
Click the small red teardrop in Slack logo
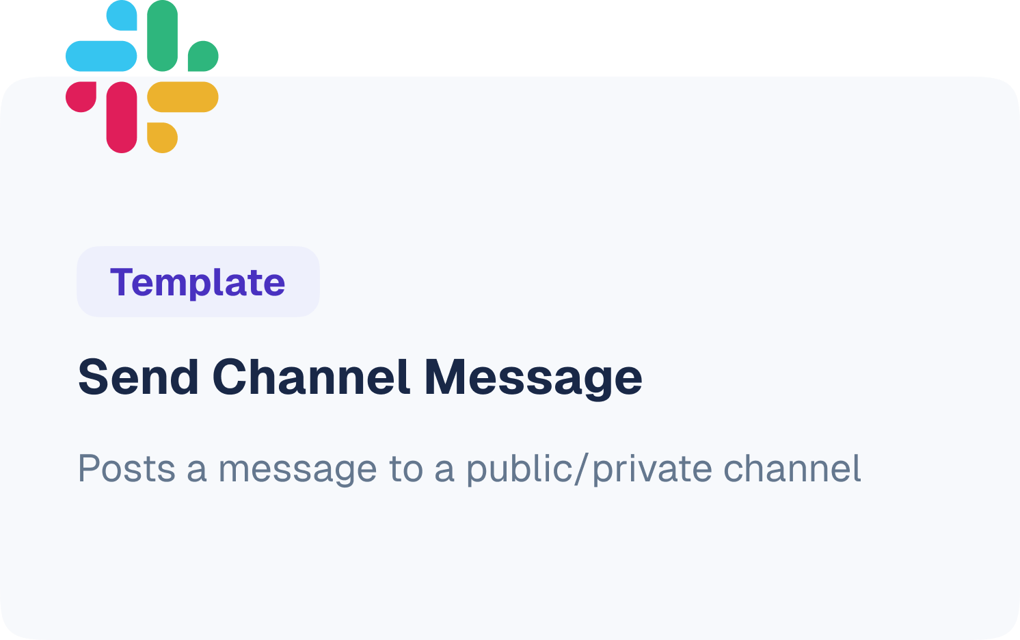tap(81, 96)
